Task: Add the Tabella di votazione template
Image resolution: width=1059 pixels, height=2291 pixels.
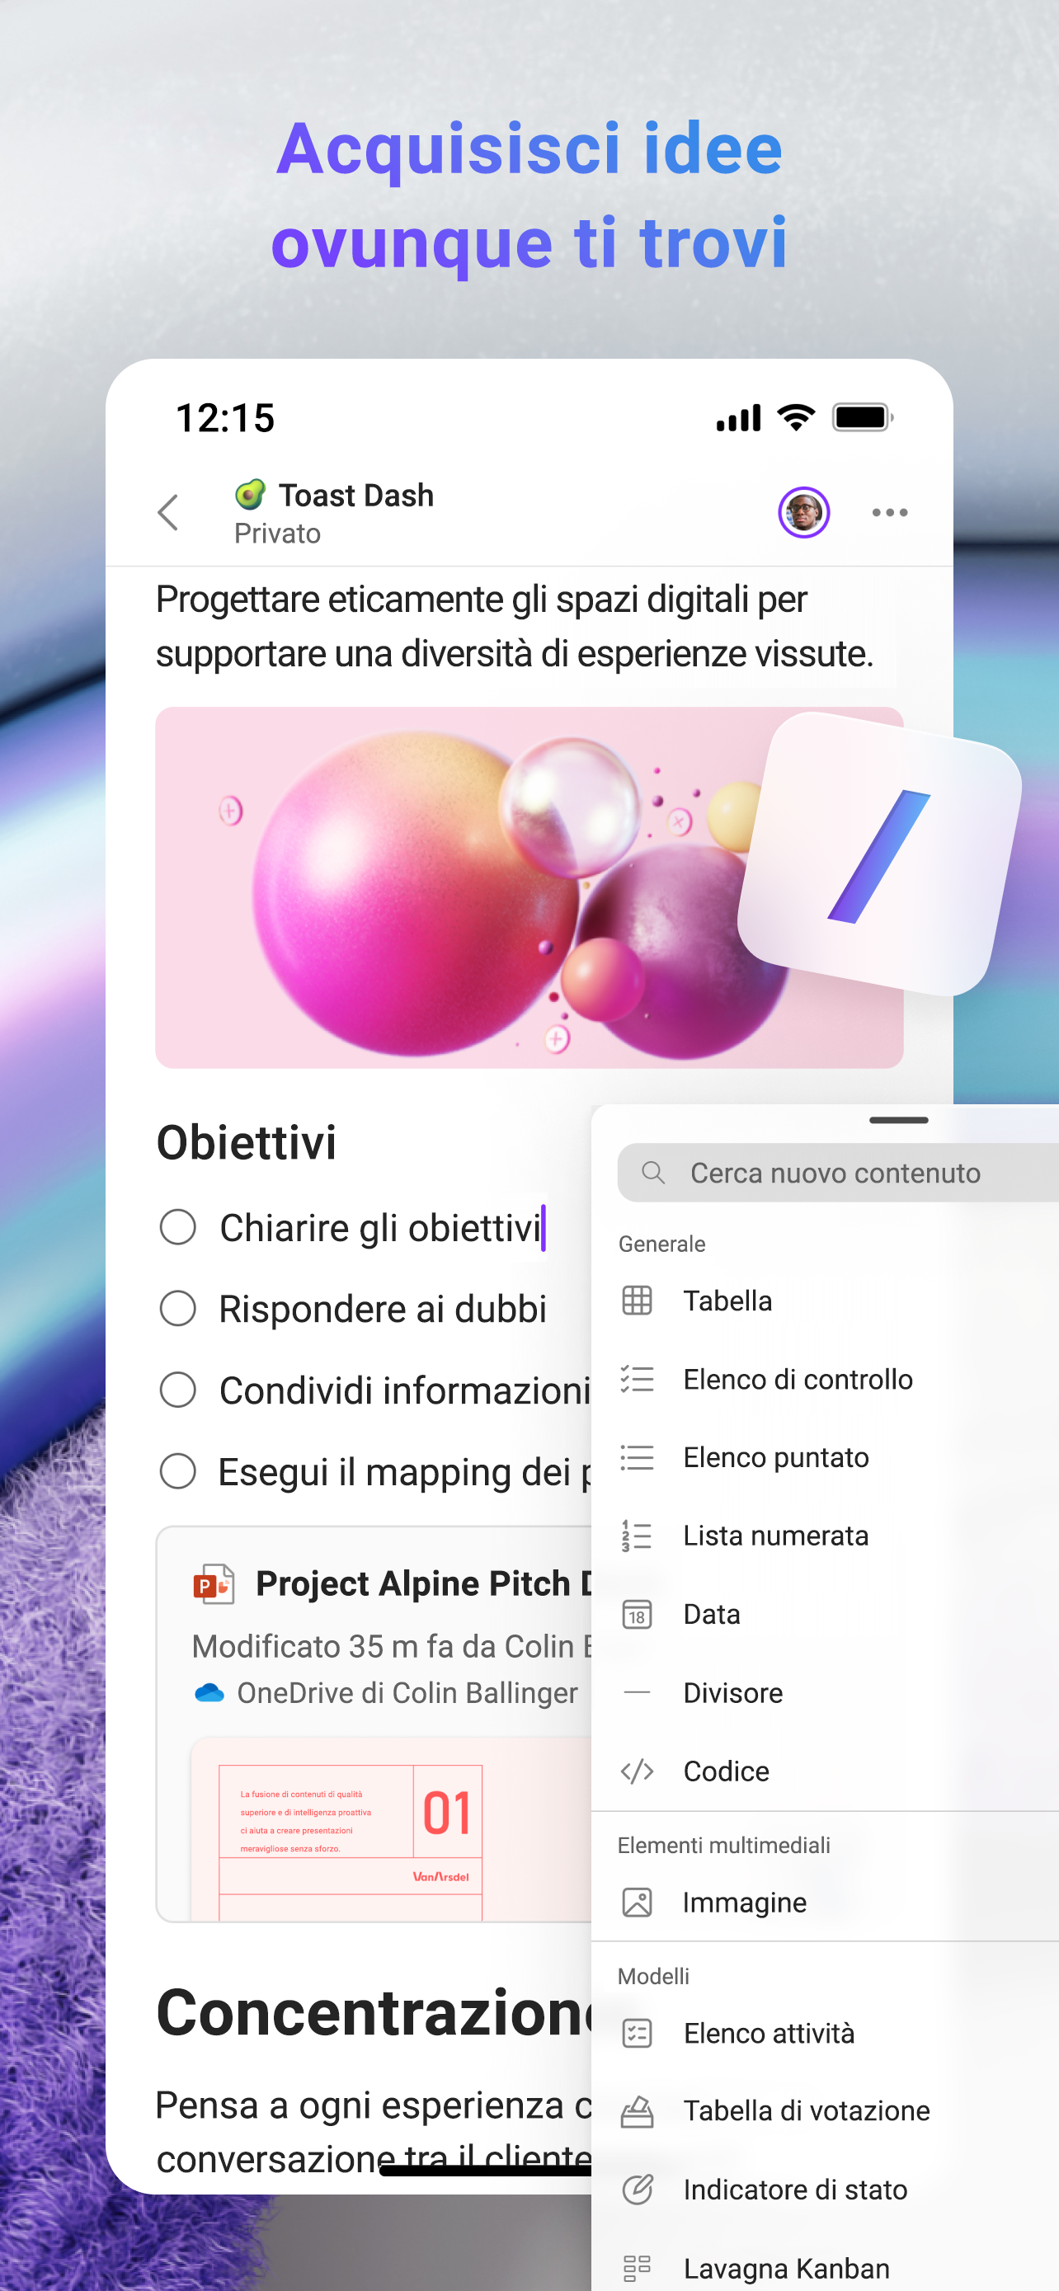Action: pos(825,2110)
